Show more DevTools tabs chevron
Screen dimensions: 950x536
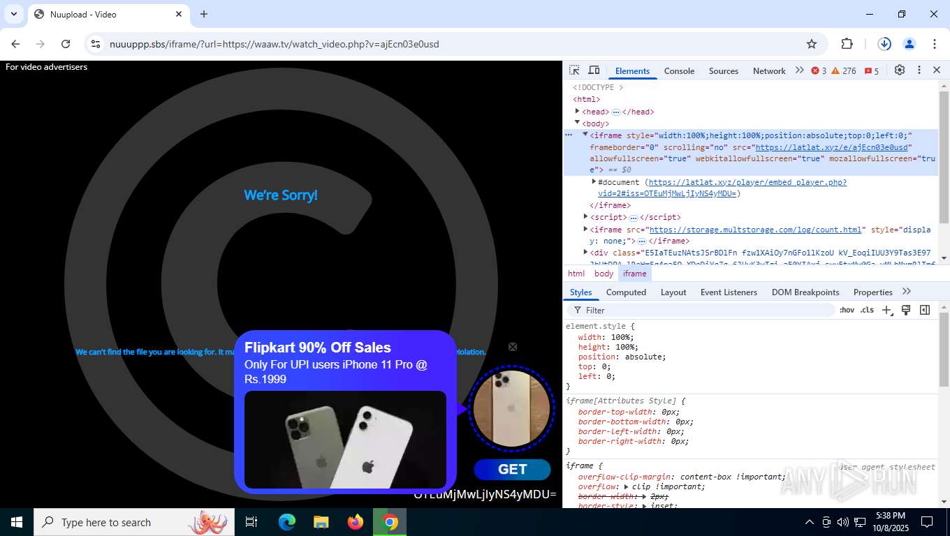[x=799, y=70]
